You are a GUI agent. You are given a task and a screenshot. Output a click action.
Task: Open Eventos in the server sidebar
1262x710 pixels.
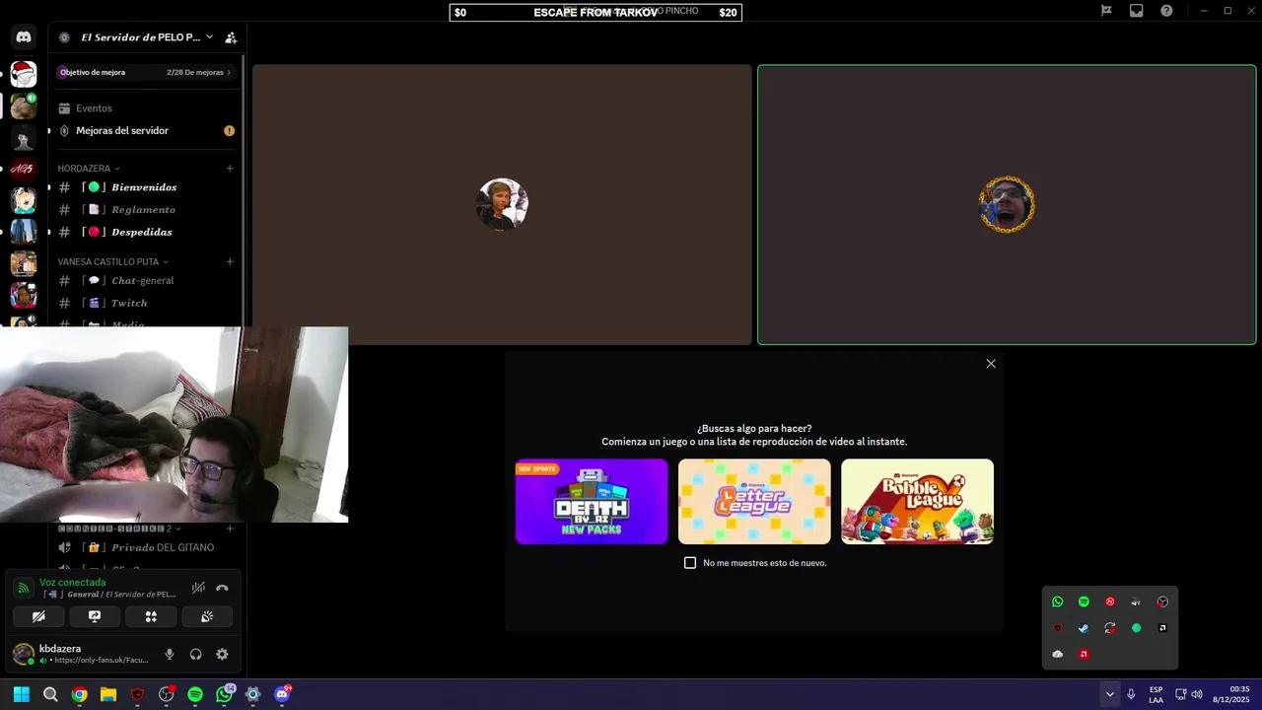(145, 108)
